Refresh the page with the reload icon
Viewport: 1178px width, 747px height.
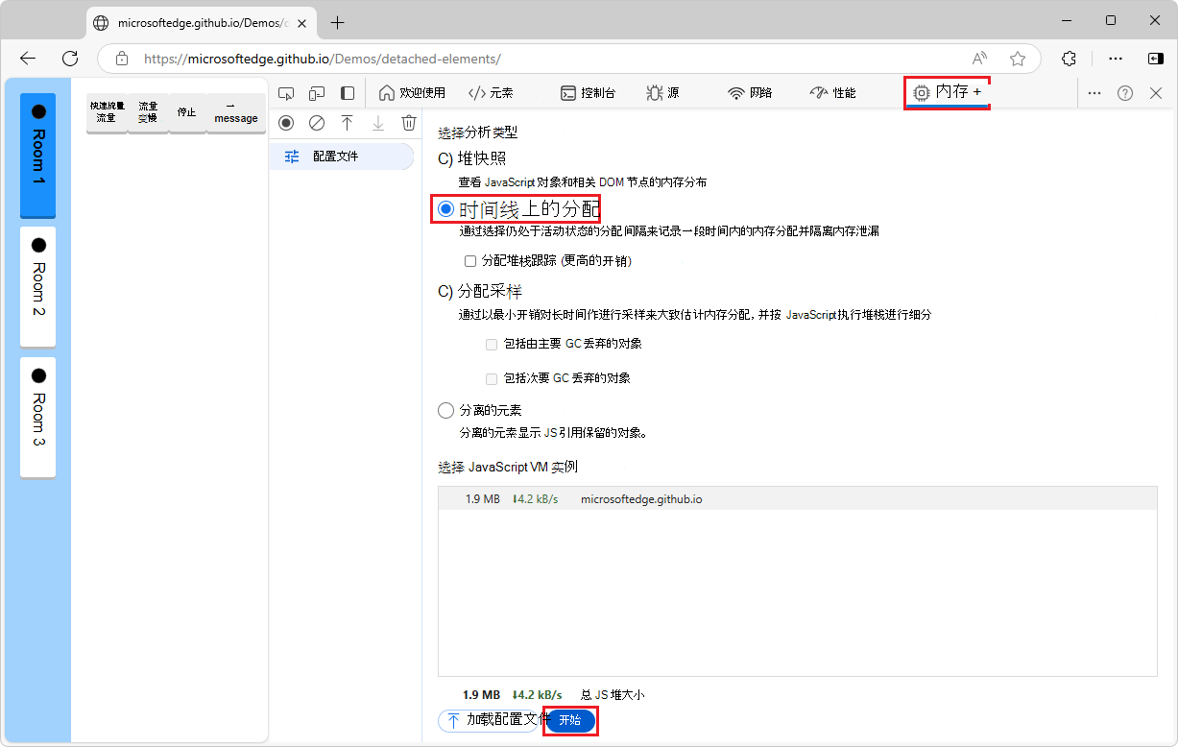tap(69, 58)
